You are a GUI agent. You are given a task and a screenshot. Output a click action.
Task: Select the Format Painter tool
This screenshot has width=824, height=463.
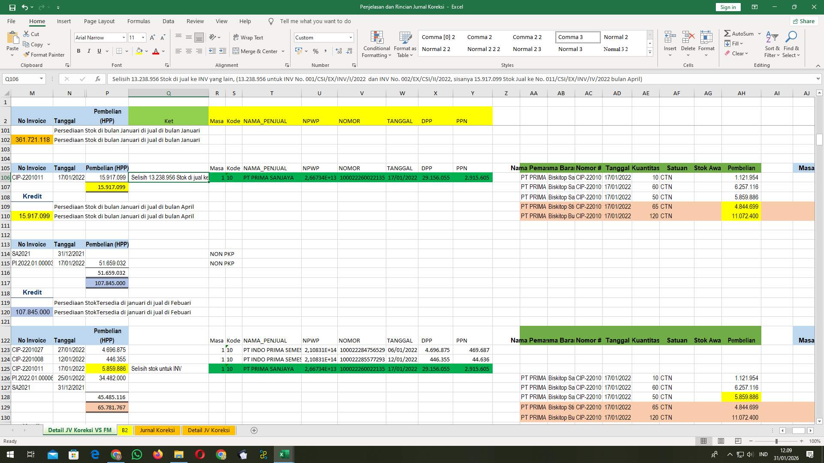44,54
